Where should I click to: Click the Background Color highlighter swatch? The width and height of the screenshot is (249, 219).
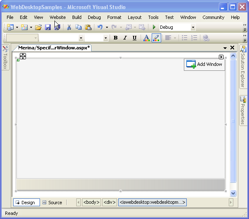156,38
